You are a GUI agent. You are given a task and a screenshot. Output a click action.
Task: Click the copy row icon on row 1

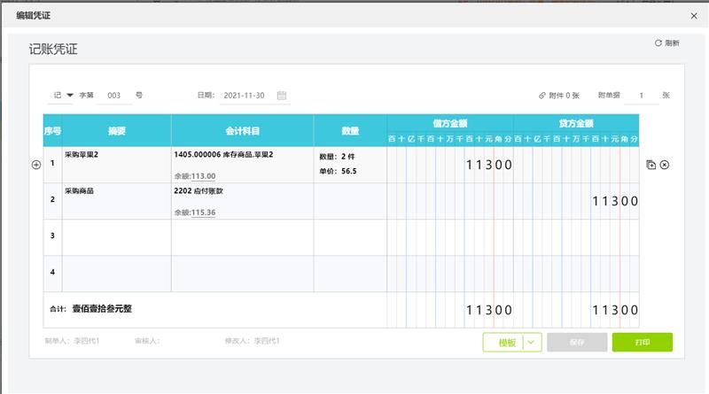(651, 165)
